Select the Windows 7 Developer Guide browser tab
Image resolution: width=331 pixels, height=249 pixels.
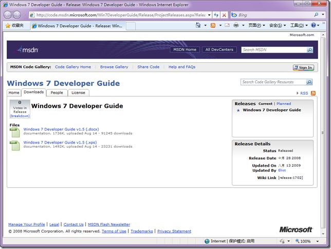coord(78,26)
